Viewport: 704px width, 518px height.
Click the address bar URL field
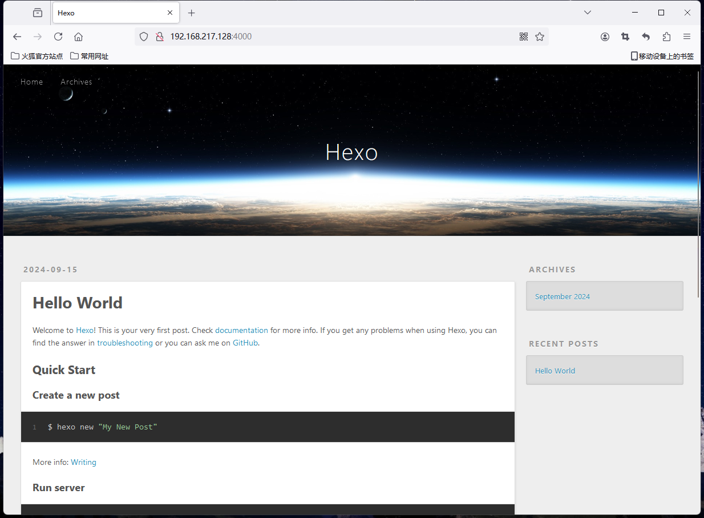pos(341,37)
